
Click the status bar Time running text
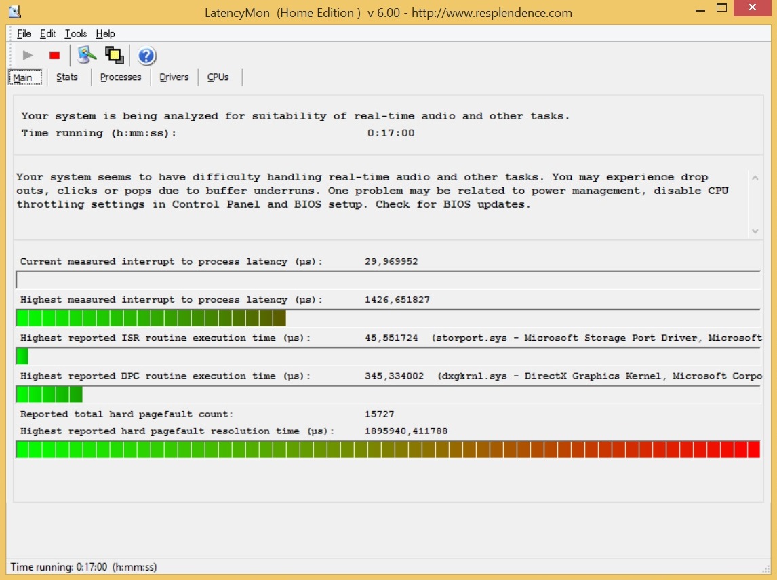(x=83, y=566)
